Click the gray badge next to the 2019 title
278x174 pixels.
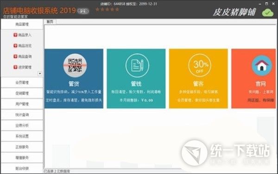83,11
